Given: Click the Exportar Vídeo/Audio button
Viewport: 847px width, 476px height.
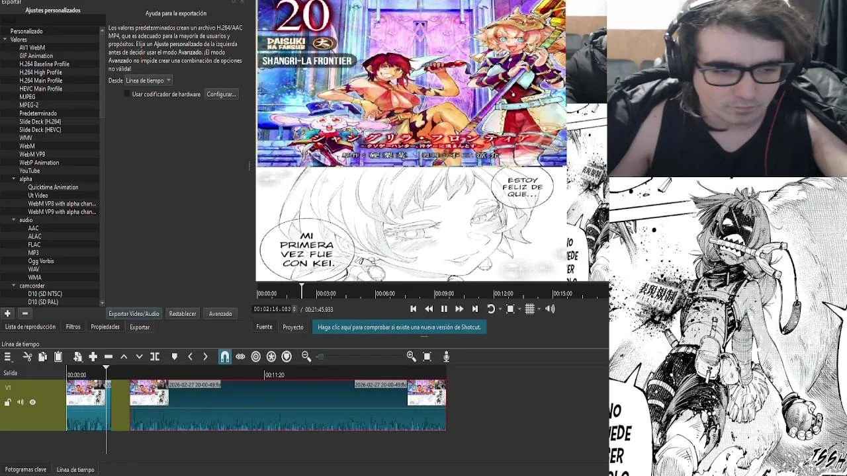Looking at the screenshot, I should (134, 314).
